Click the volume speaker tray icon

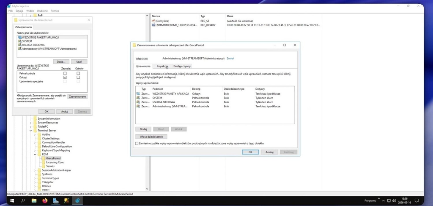click(x=394, y=201)
